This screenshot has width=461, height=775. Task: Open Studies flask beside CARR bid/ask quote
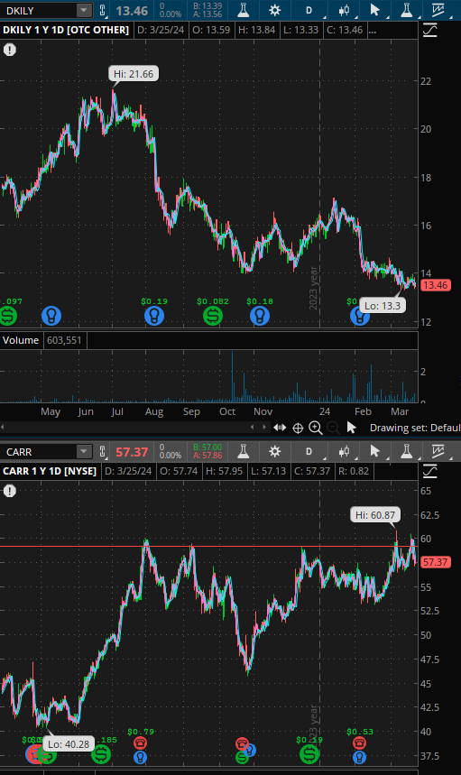click(243, 451)
